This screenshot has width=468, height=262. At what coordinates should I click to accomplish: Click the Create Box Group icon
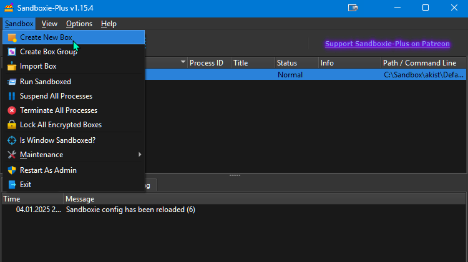pyautogui.click(x=12, y=52)
